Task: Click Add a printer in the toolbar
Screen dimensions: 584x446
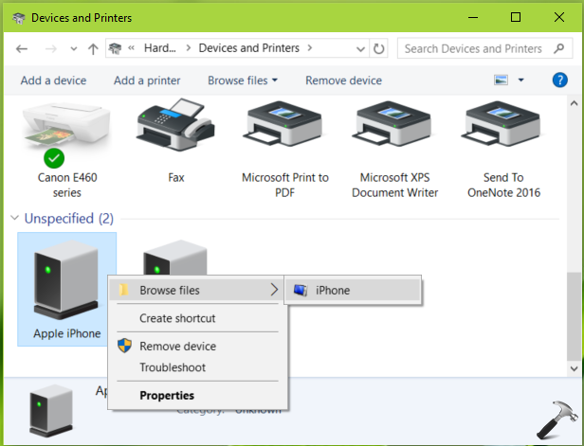Action: click(147, 80)
